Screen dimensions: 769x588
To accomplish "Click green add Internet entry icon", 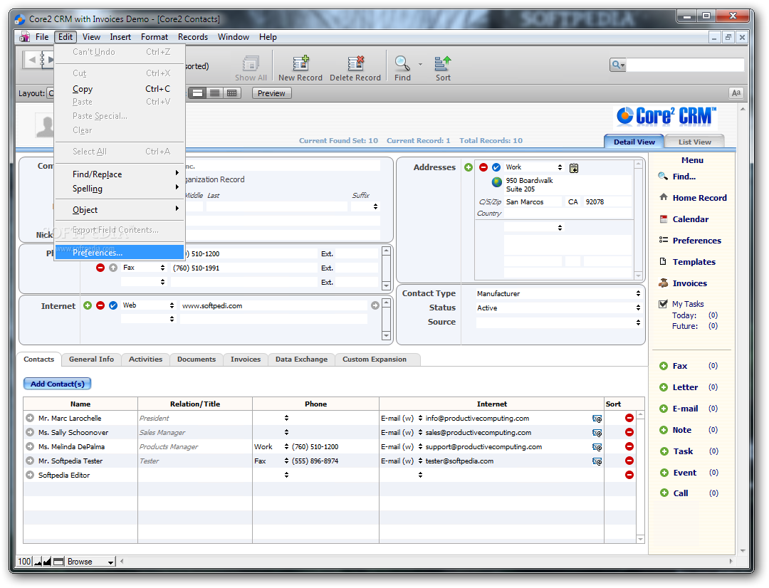I will (x=88, y=305).
